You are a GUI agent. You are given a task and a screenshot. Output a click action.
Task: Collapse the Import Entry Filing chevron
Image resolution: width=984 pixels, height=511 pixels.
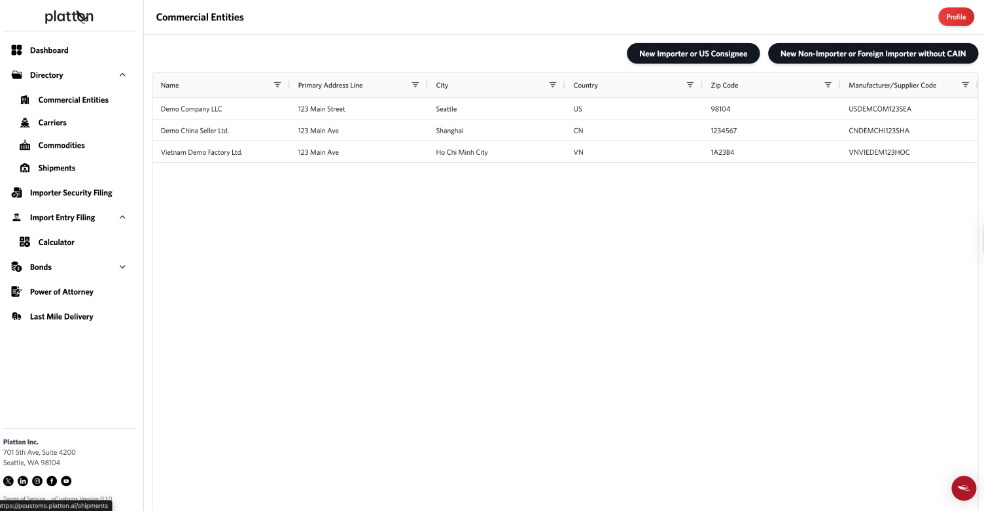point(122,218)
